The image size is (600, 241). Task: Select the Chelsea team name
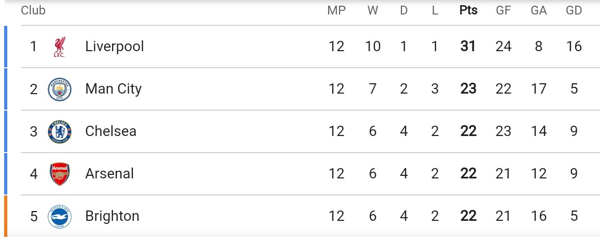point(110,131)
